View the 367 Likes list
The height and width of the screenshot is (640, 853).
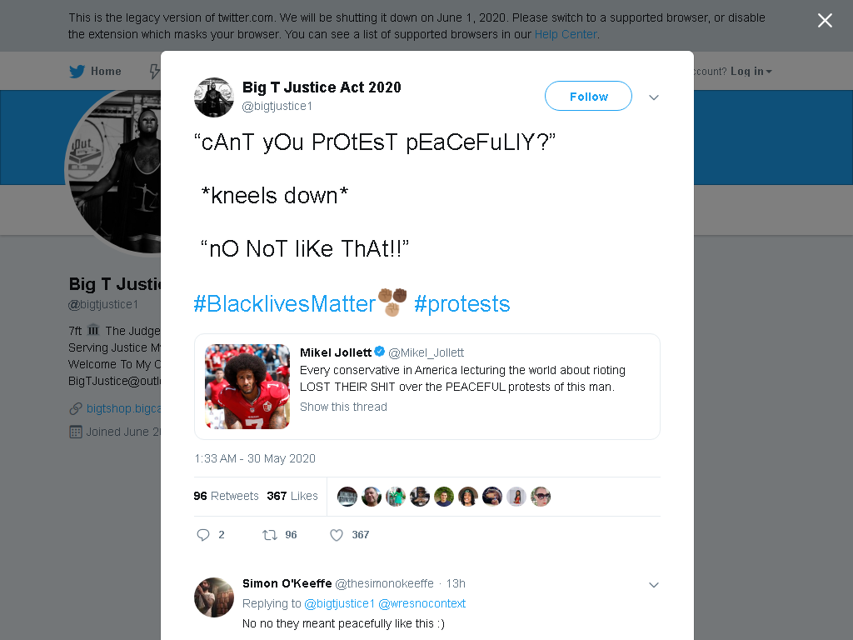pos(292,496)
